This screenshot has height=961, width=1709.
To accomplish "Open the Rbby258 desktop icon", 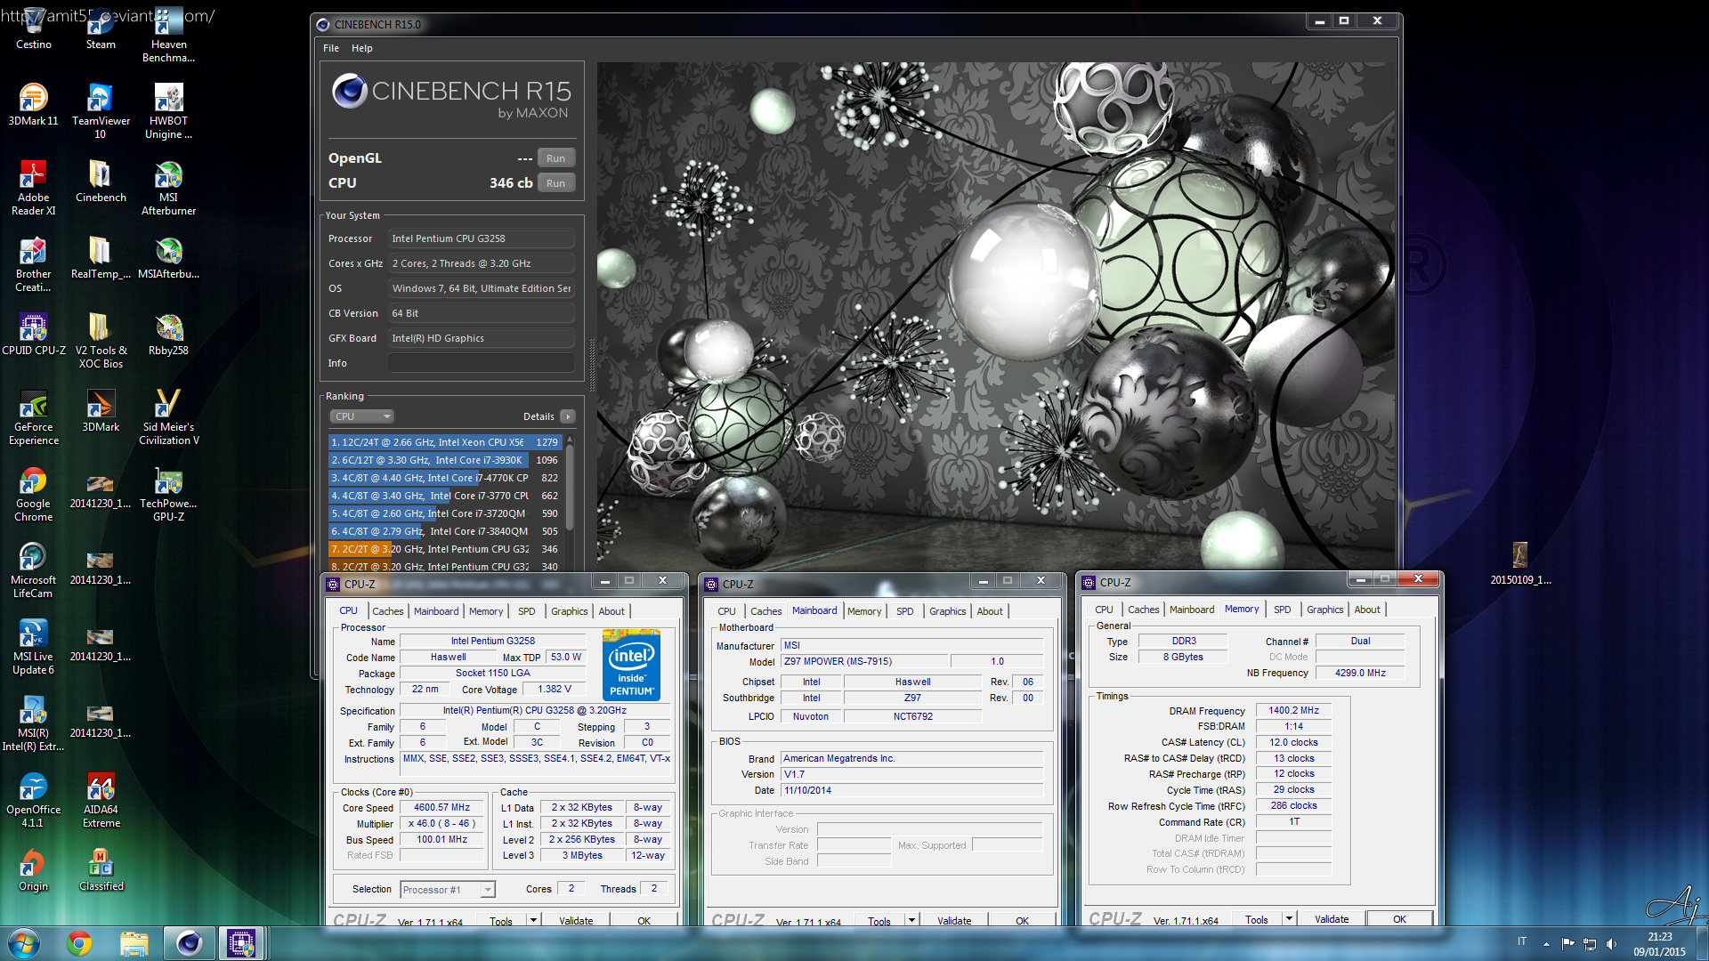I will tap(168, 334).
